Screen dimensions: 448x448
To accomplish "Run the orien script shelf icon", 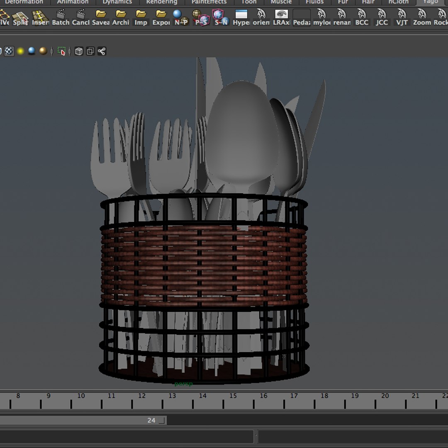I will coord(261,17).
